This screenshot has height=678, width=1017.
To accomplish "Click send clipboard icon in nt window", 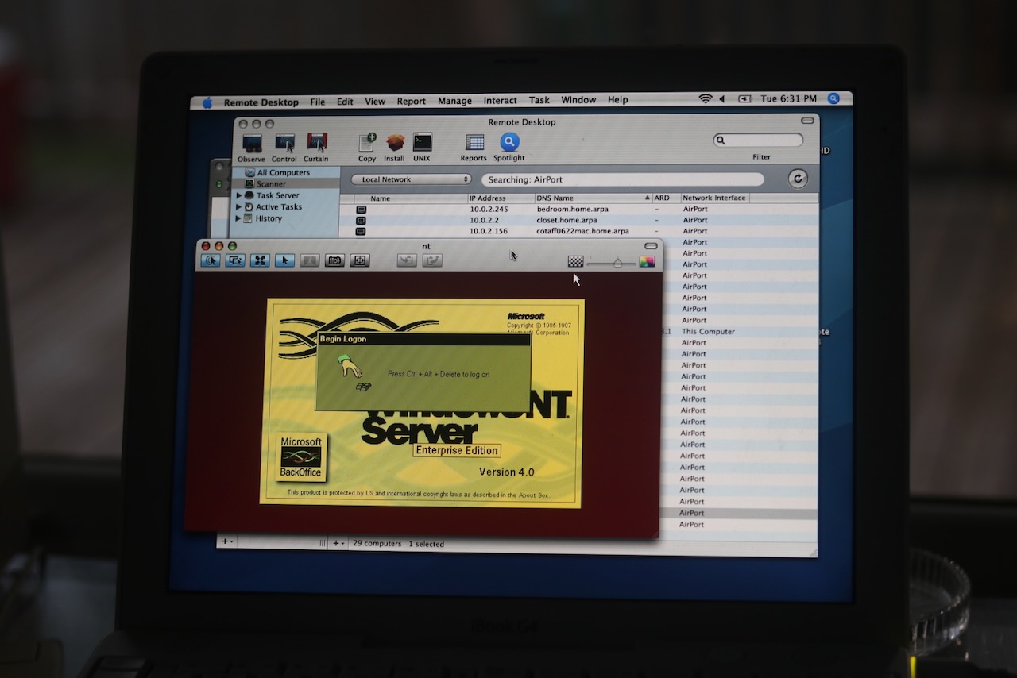I will coord(432,260).
